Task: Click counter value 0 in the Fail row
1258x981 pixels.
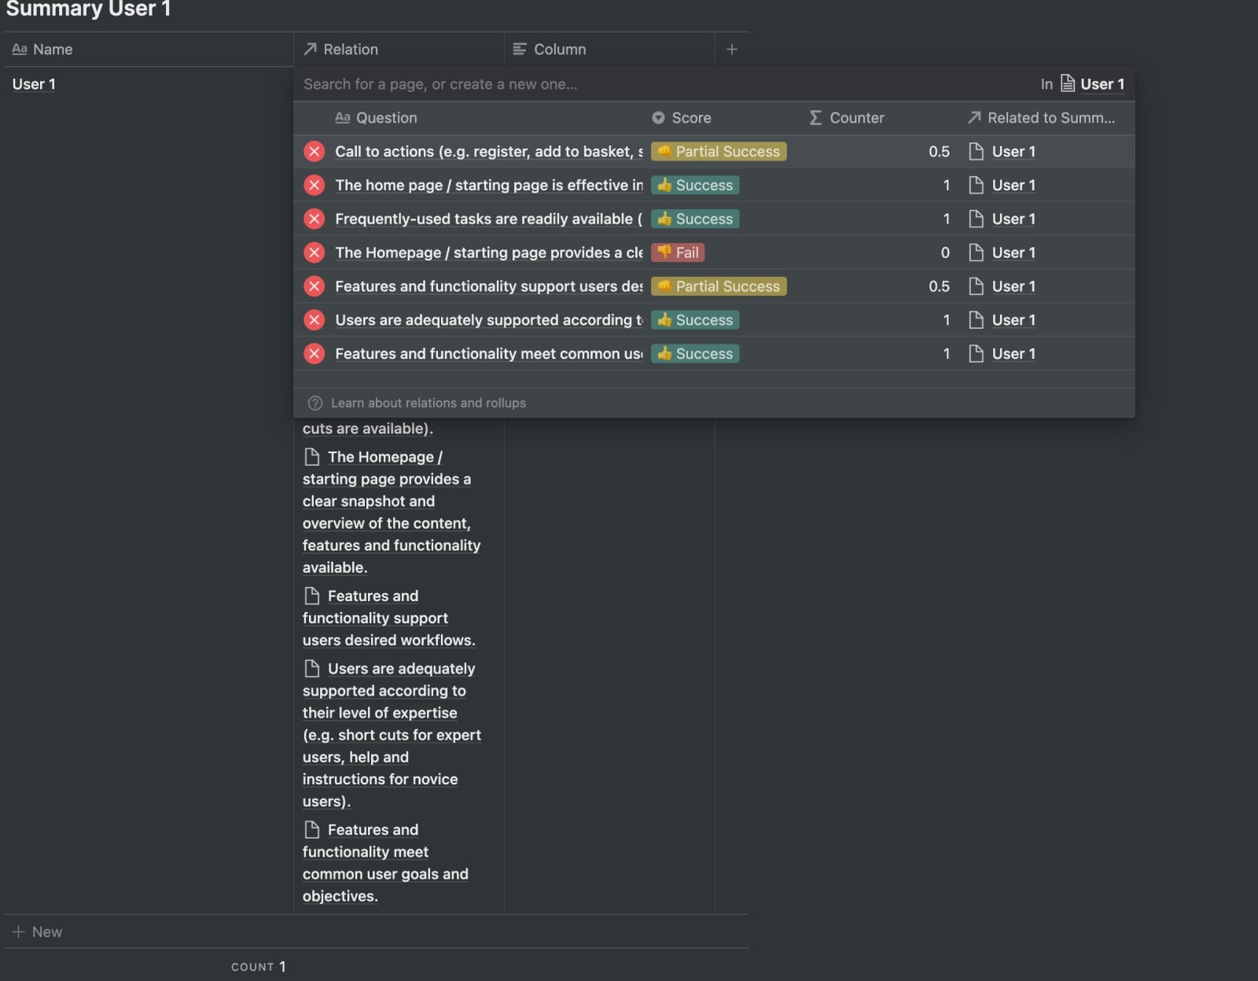Action: [945, 253]
